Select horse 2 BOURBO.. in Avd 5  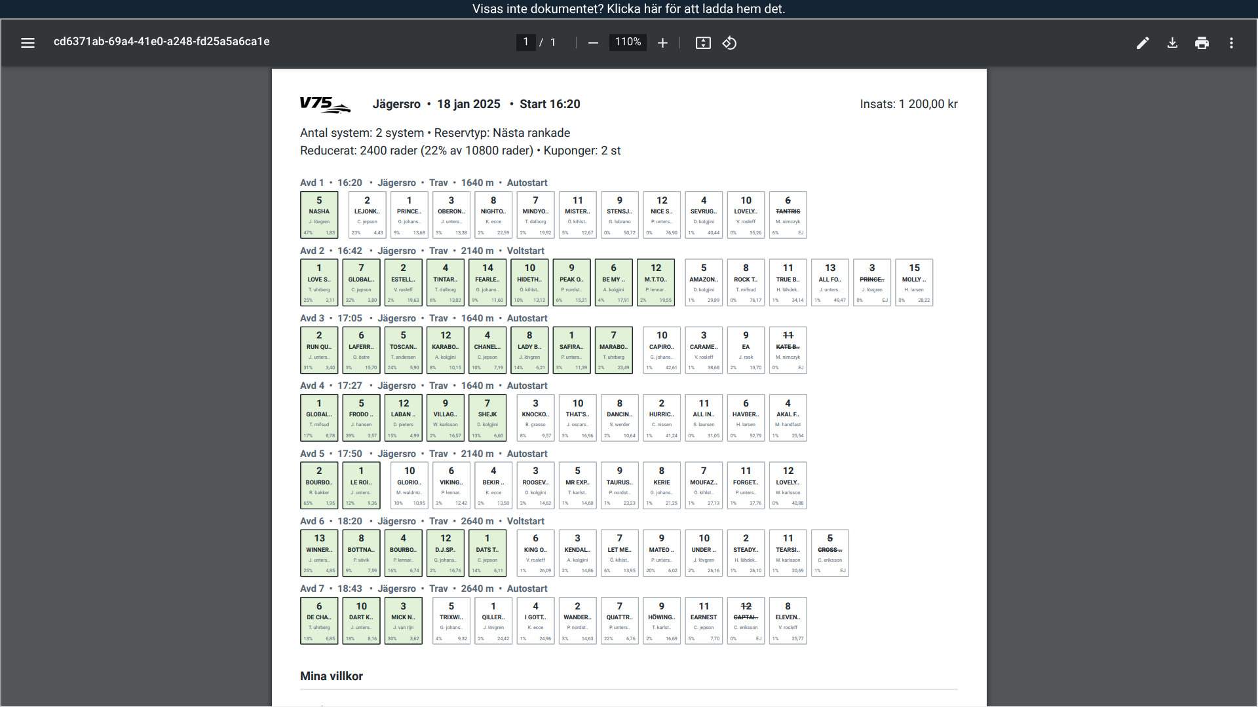click(319, 485)
